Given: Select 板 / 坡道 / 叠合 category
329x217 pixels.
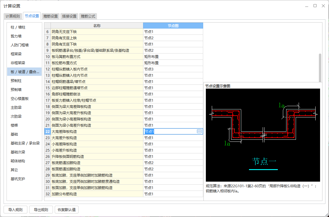Looking at the screenshot, I should [x=24, y=72].
